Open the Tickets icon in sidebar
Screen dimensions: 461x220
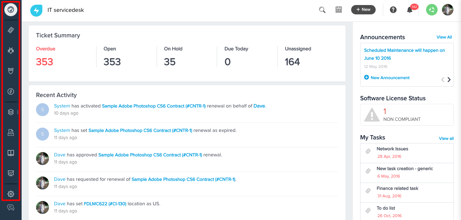(11, 30)
